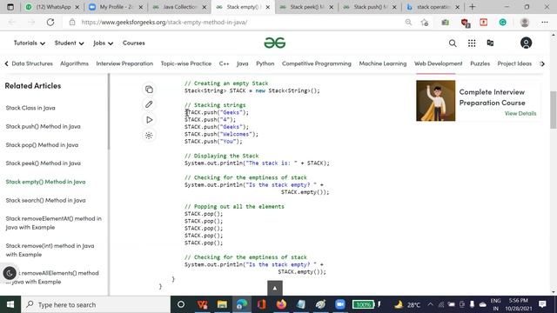Open Stack pop() Method in Java article
Screen dimensions: 557x313
[42, 145]
